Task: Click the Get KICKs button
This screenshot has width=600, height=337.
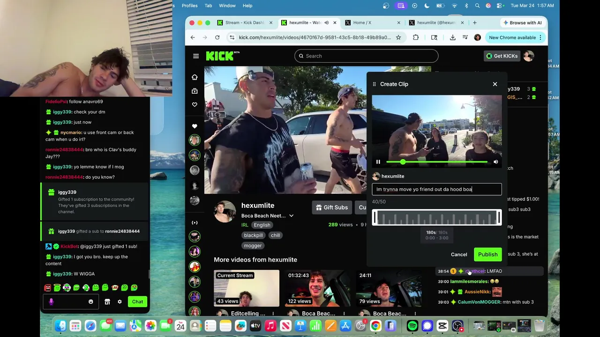Action: pyautogui.click(x=502, y=56)
